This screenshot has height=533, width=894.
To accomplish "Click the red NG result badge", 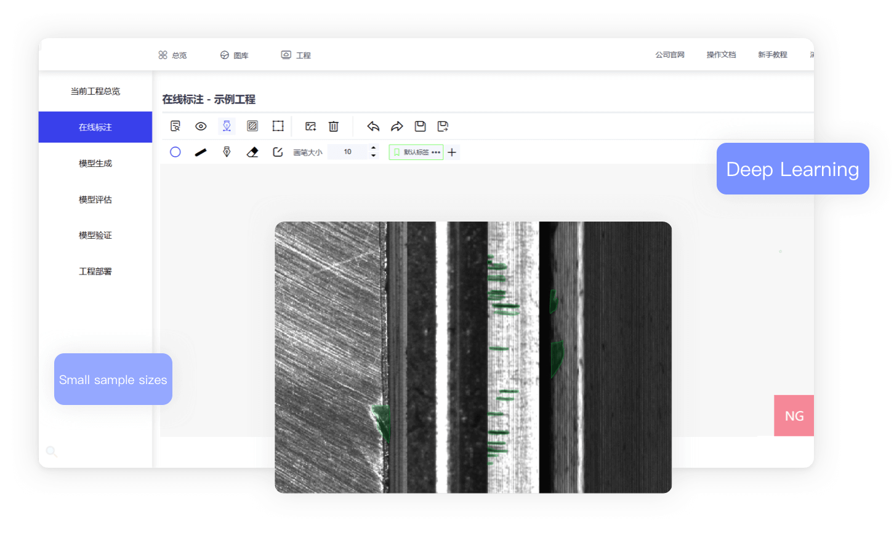I will (x=794, y=416).
